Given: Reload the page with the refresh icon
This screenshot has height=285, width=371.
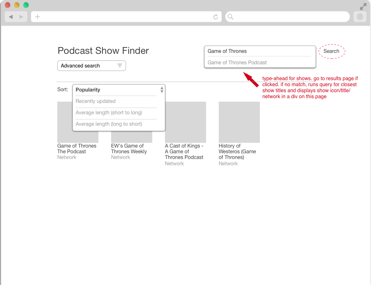Looking at the screenshot, I should (216, 17).
